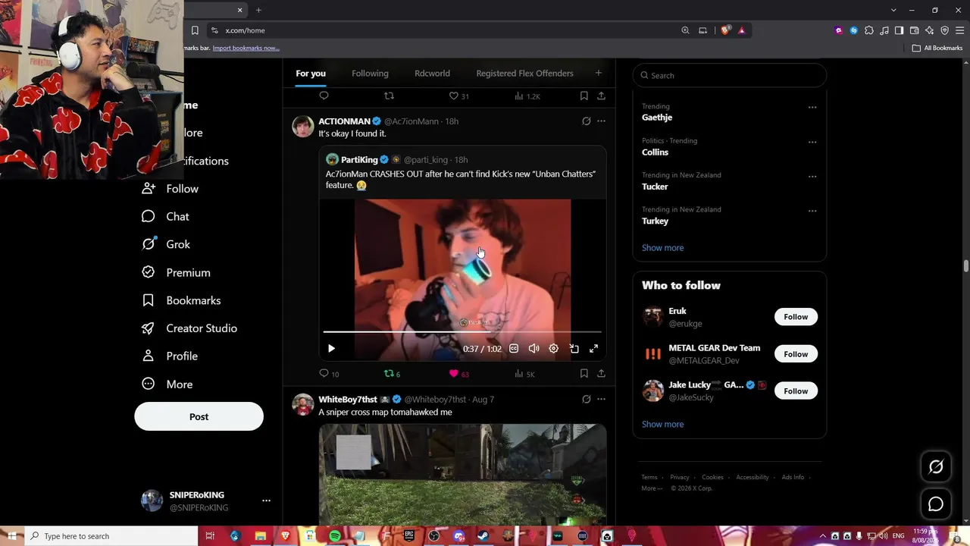
Task: Open options for the Gaethje trend
Action: coord(812,108)
